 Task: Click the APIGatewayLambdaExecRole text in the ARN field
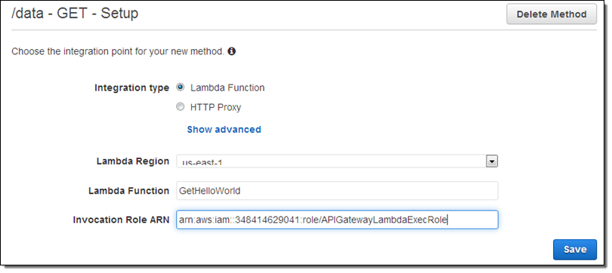pyautogui.click(x=385, y=220)
